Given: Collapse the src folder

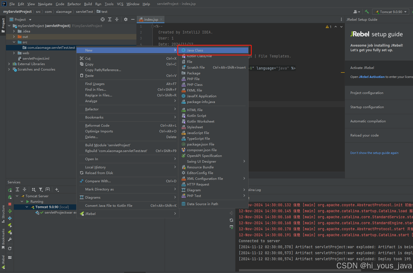Looking at the screenshot, I should coord(14,42).
